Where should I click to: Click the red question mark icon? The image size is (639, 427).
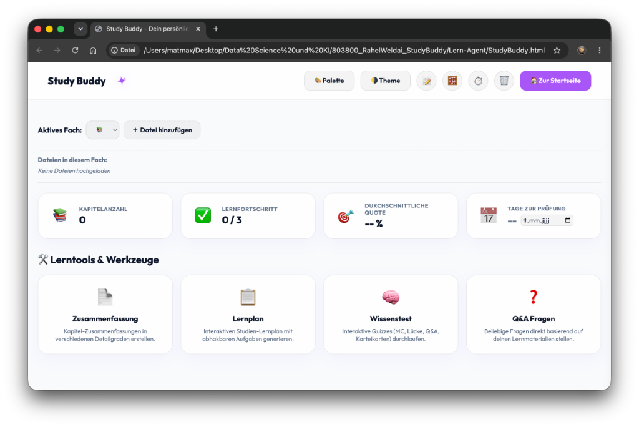(x=534, y=297)
